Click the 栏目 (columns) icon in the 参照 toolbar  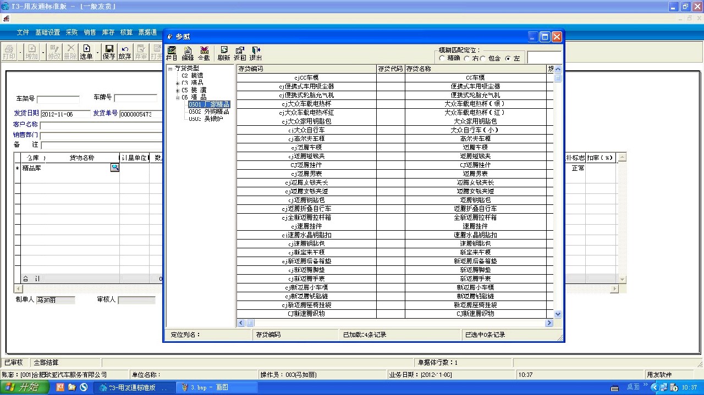(x=172, y=53)
